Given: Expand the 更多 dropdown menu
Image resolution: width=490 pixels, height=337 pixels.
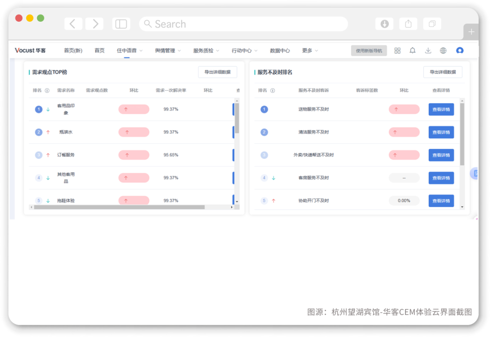Looking at the screenshot, I should point(310,51).
